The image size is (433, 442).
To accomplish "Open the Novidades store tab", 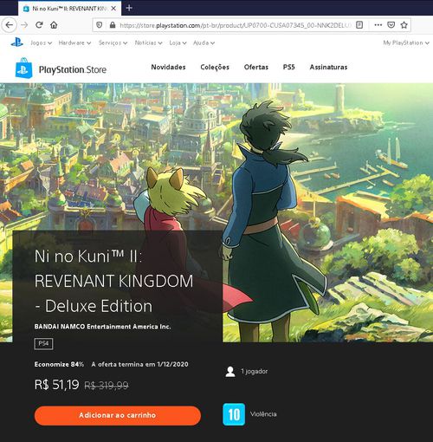I will click(x=168, y=67).
